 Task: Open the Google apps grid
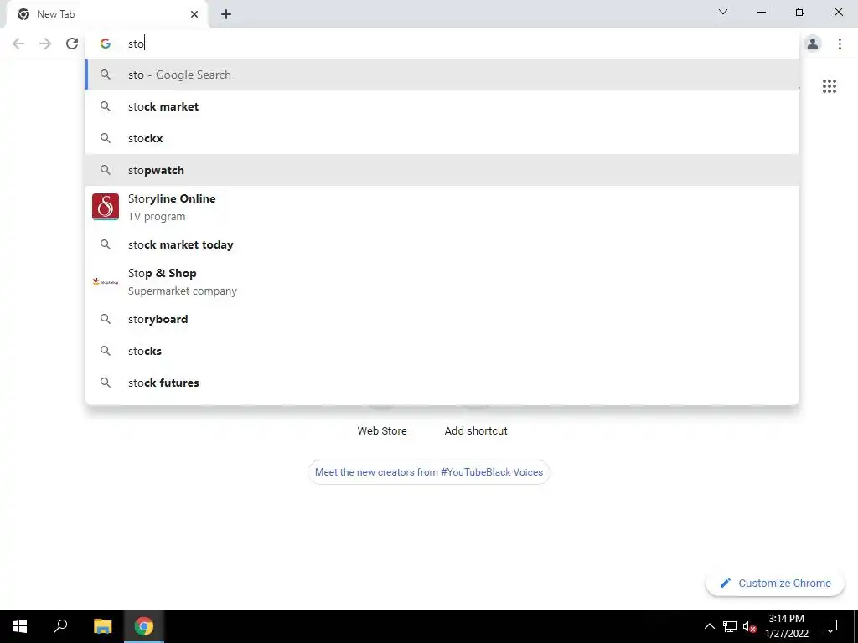point(829,86)
